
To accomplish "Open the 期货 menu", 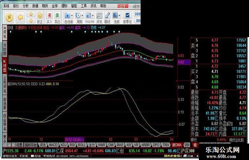I will (45, 6).
